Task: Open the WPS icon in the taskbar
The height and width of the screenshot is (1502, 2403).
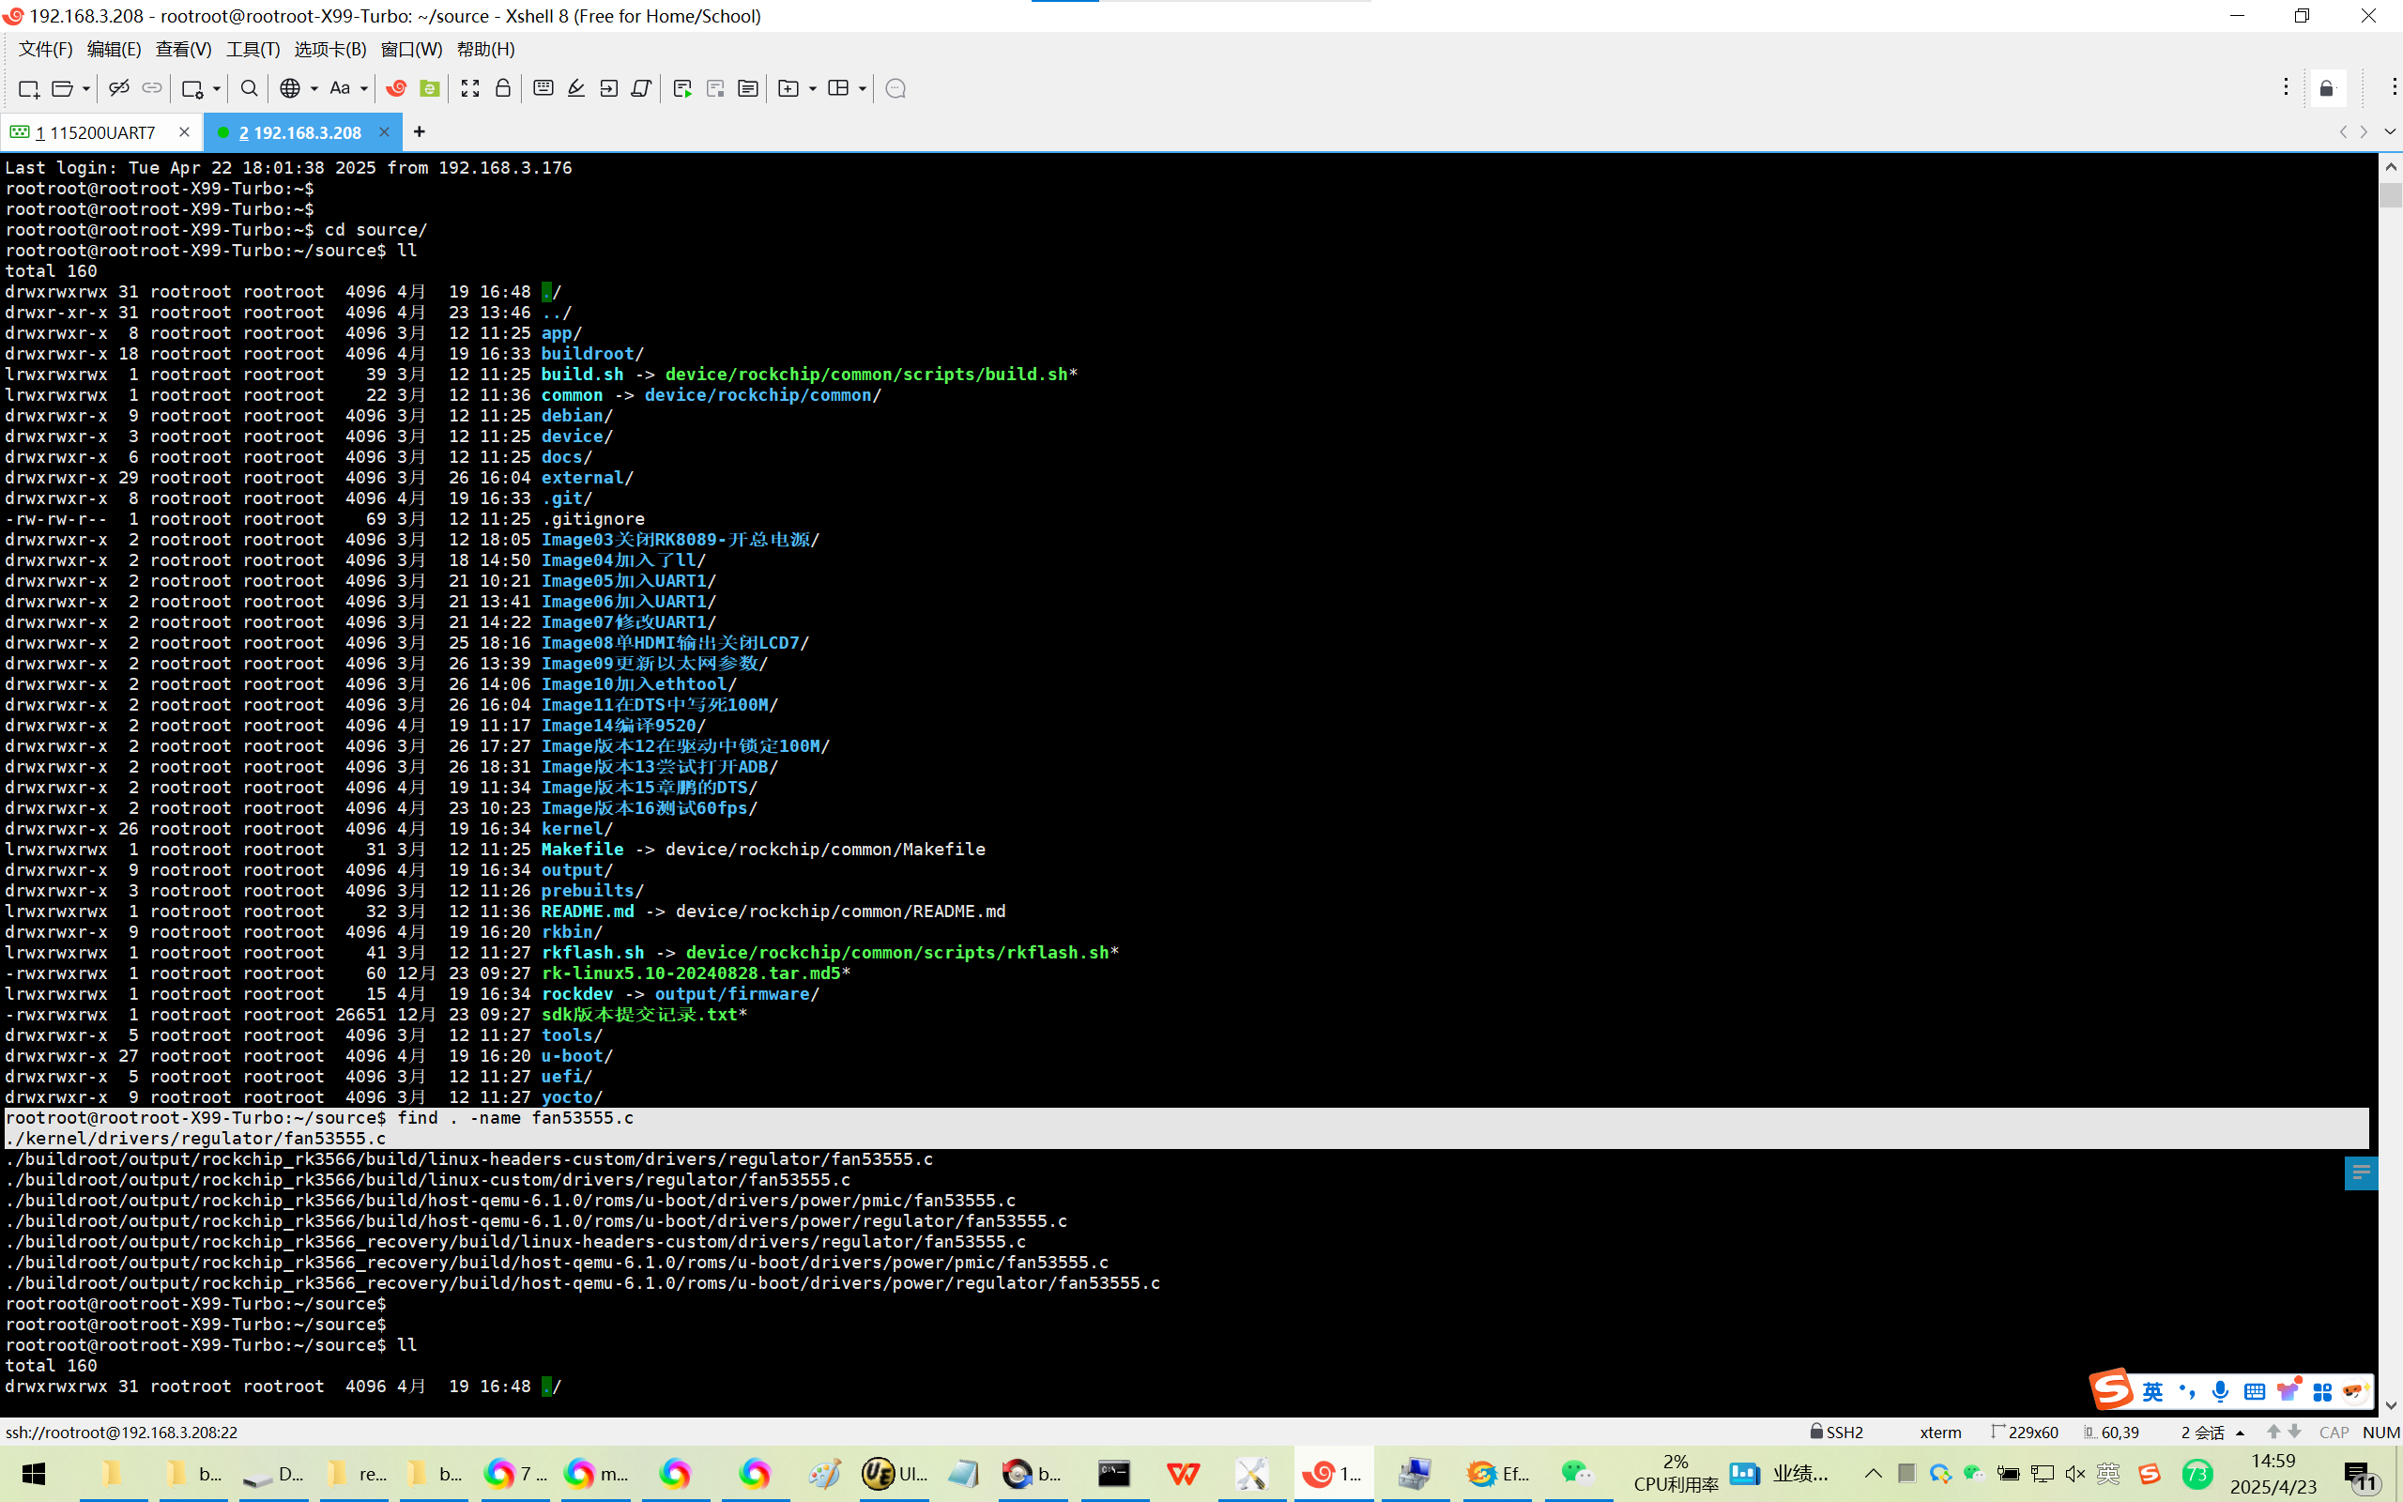Action: click(1183, 1473)
